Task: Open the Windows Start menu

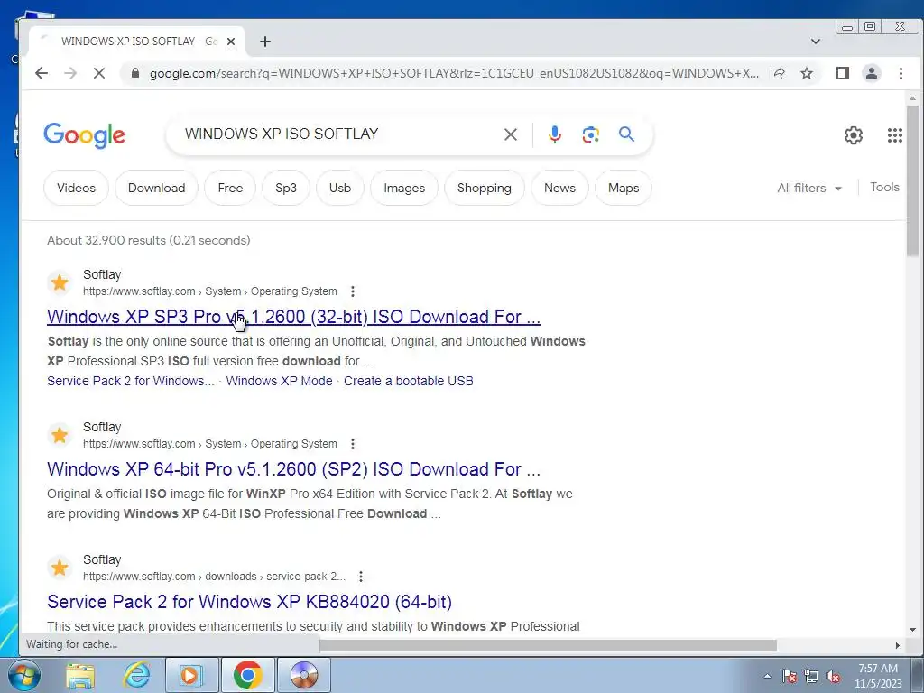Action: point(24,675)
